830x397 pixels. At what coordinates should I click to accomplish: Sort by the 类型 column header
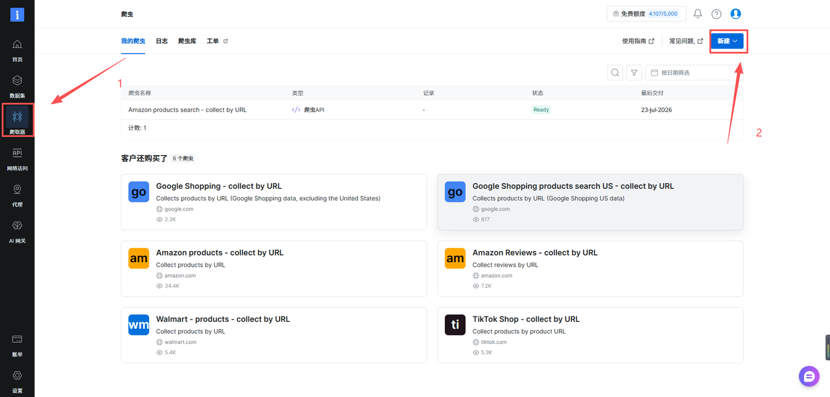click(298, 93)
